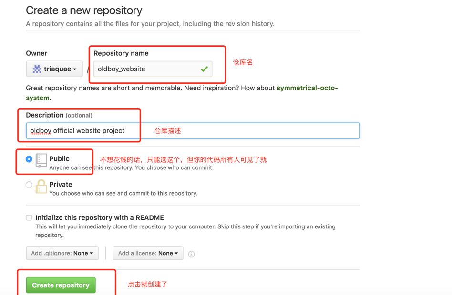This screenshot has width=452, height=295.
Task: Click the Repository name input field
Action: 153,69
